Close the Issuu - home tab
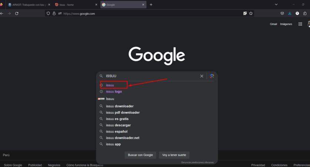310x167 pixels. point(96,4)
